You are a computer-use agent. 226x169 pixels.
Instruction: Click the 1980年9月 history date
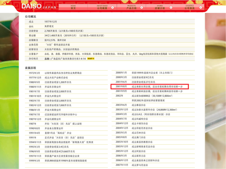coord(34,82)
